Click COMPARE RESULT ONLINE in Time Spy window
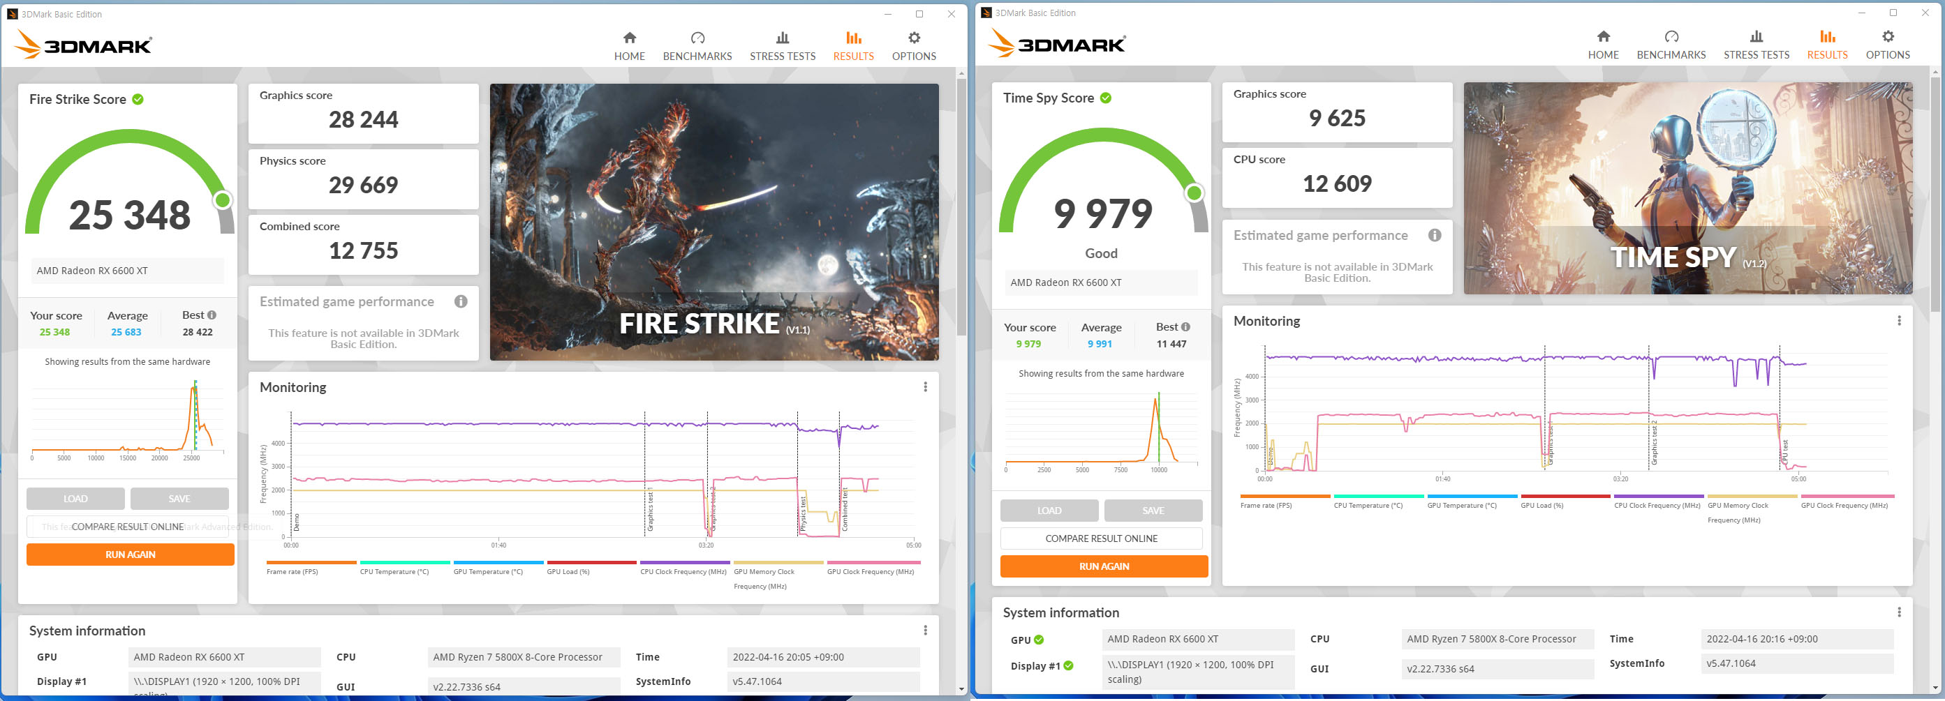Image resolution: width=1945 pixels, height=701 pixels. click(x=1102, y=538)
